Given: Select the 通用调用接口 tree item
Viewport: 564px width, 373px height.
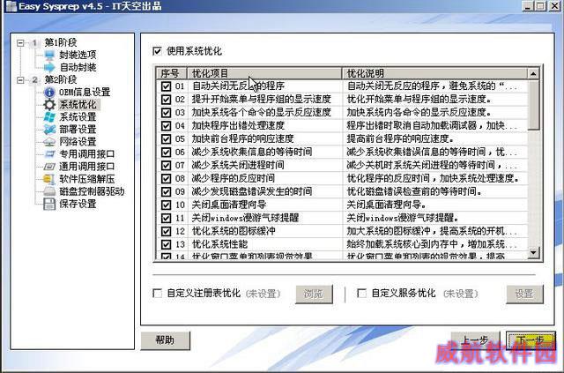Looking at the screenshot, I should pos(86,167).
